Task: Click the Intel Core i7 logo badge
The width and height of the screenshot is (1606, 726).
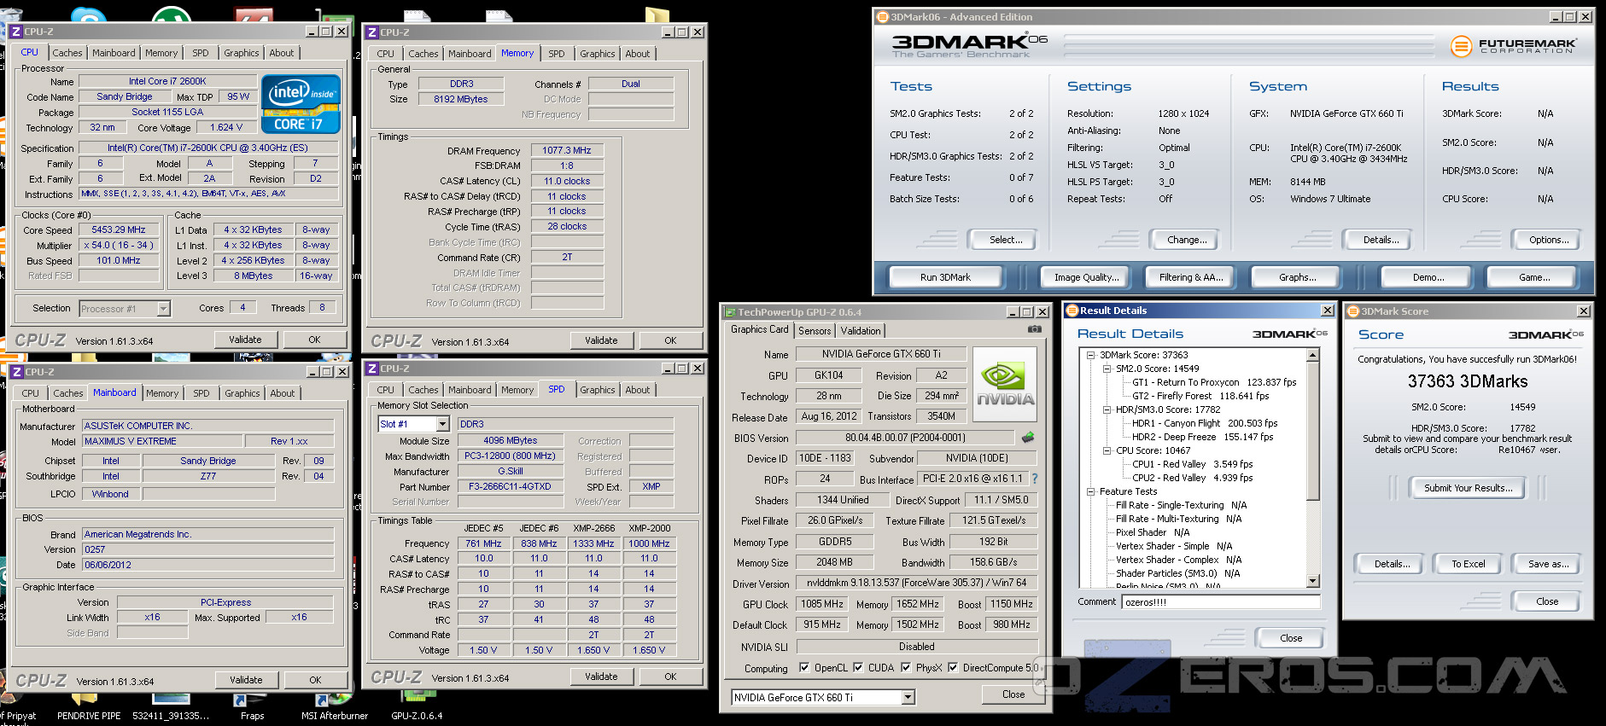Action: pyautogui.click(x=301, y=104)
